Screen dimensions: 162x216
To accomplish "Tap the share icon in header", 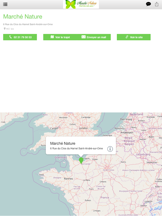I will click(157, 4).
